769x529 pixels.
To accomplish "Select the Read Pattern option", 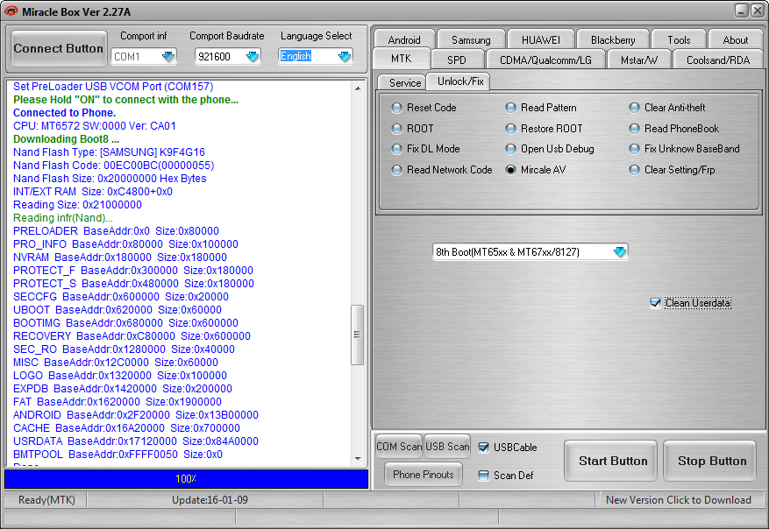I will click(x=541, y=107).
